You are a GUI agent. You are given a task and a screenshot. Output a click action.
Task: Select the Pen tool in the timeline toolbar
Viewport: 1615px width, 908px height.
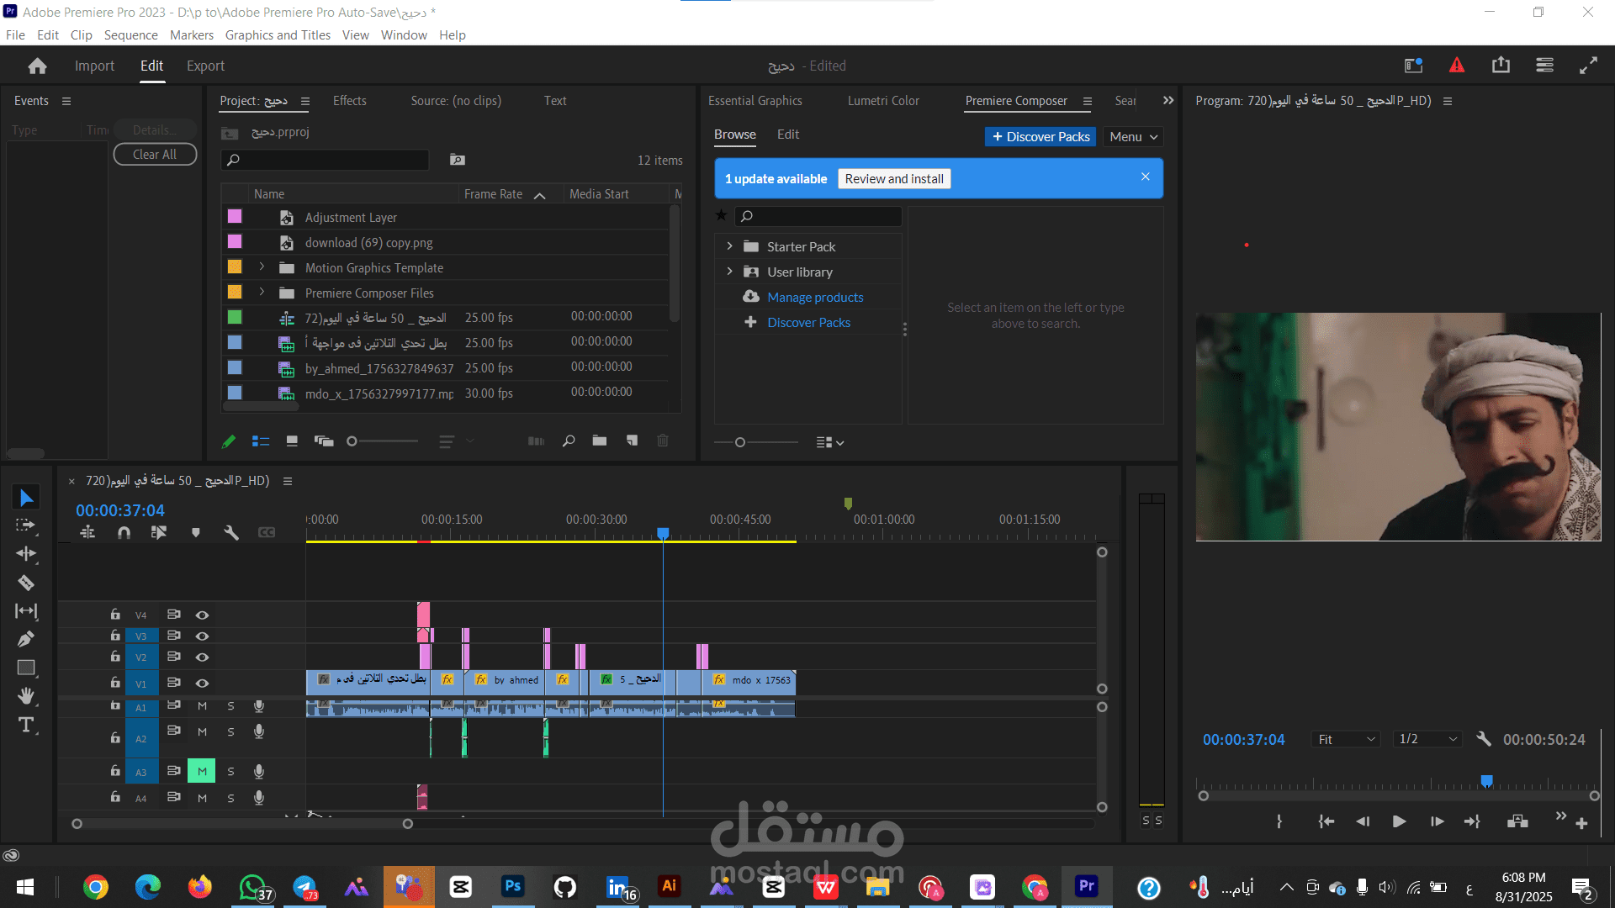[26, 639]
